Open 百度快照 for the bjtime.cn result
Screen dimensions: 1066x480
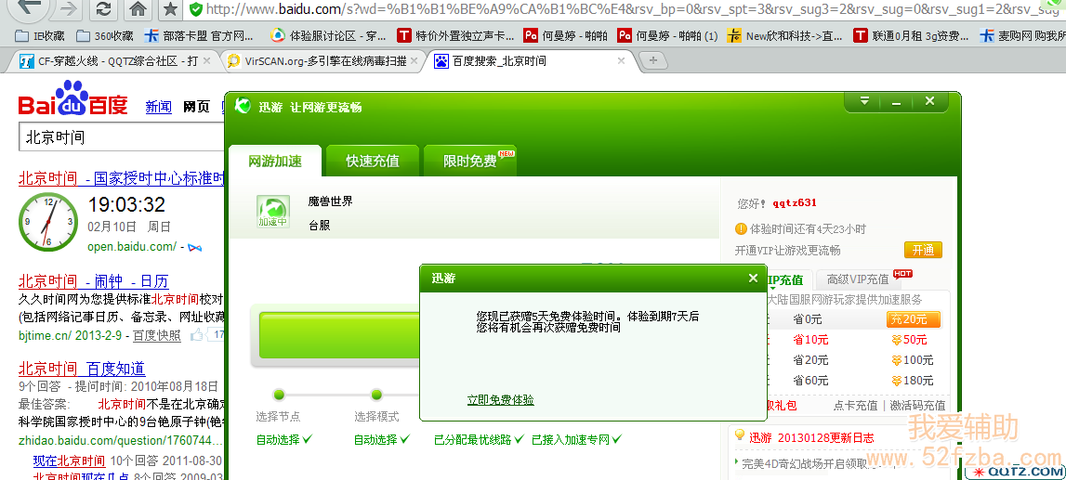coord(157,335)
